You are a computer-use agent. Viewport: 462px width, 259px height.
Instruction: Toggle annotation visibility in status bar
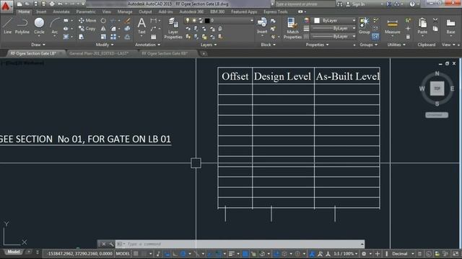pyautogui.click(x=312, y=253)
